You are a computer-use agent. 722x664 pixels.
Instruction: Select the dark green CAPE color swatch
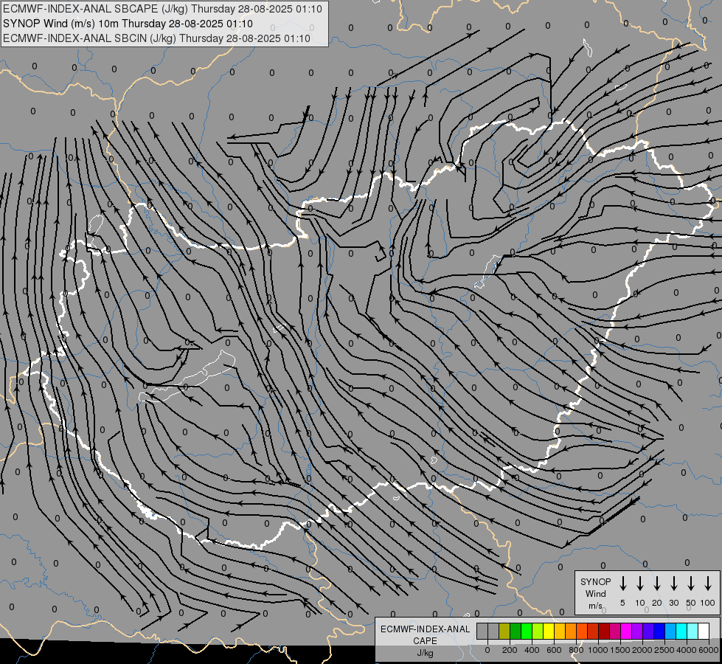516,631
